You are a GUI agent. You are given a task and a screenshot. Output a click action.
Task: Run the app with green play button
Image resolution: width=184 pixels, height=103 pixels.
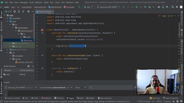click(x=124, y=7)
